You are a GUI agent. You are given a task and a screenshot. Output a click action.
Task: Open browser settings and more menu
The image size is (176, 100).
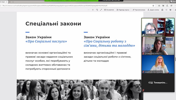click(x=175, y=6)
